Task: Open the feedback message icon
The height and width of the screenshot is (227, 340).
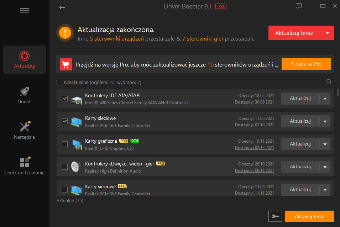Action: [299, 6]
